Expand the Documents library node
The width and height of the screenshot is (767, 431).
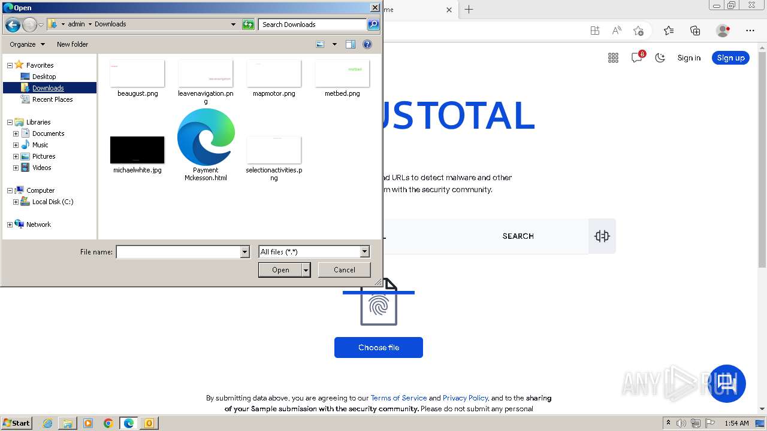pos(16,133)
